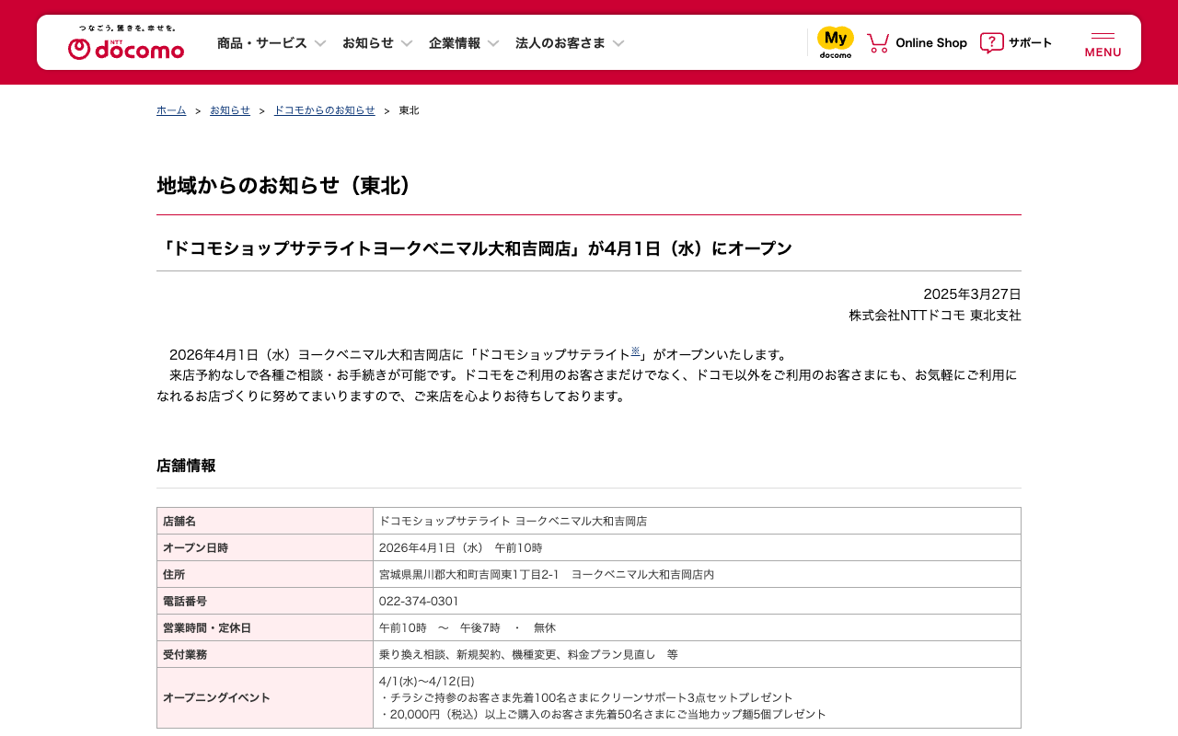The width and height of the screenshot is (1178, 736).
Task: Go to Online Shop link text
Action: coord(931,42)
